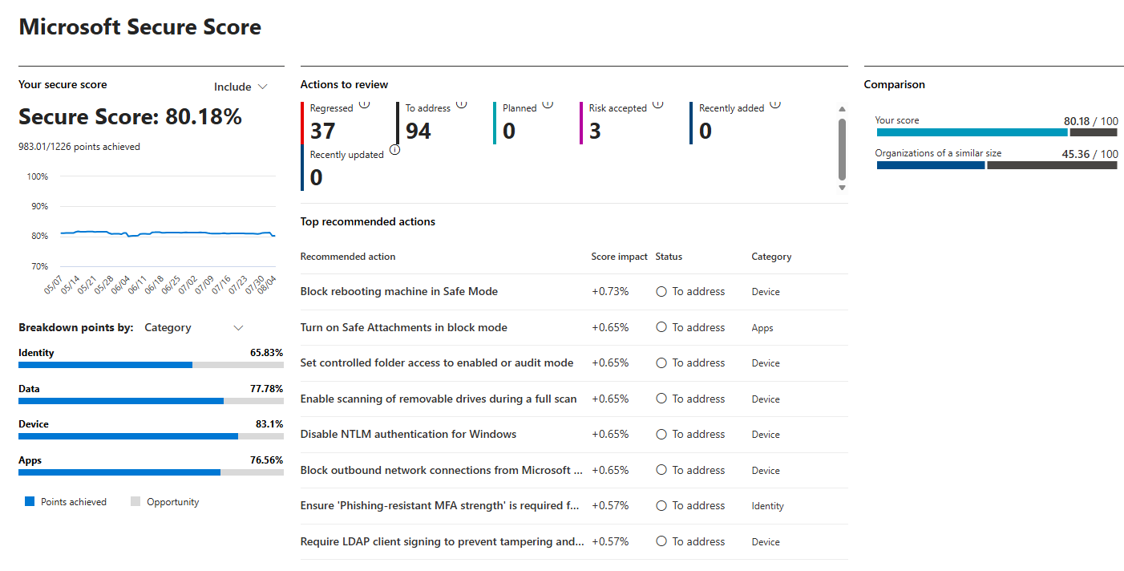Sort by Recommended action column header

tap(348, 257)
